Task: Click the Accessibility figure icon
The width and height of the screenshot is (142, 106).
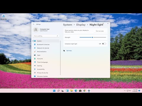Action: point(35,69)
